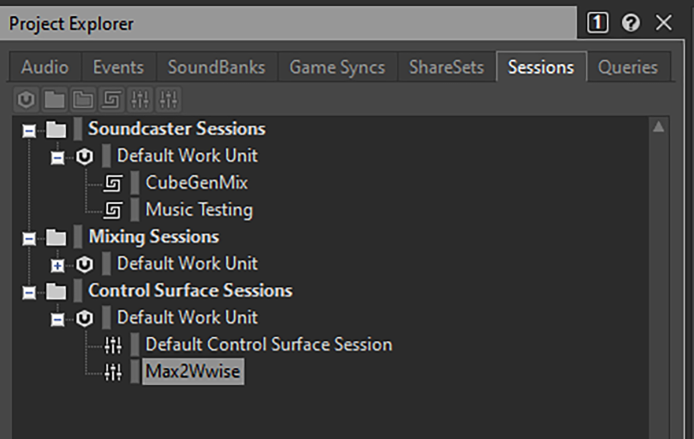The height and width of the screenshot is (439, 694).
Task: Collapse the Mixing Sessions folder
Action: tap(28, 238)
